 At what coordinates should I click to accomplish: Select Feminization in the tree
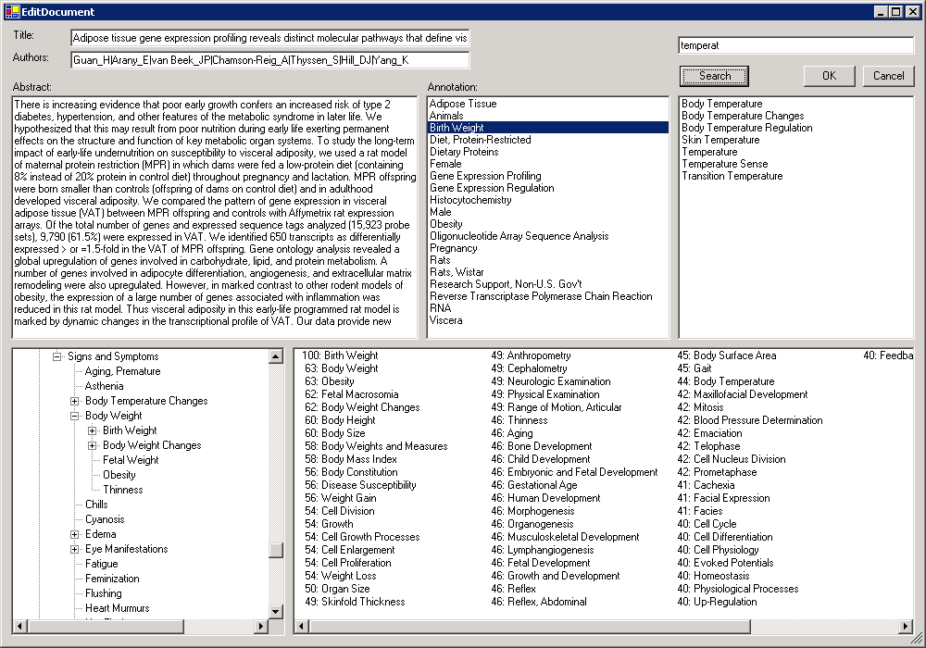pos(112,579)
